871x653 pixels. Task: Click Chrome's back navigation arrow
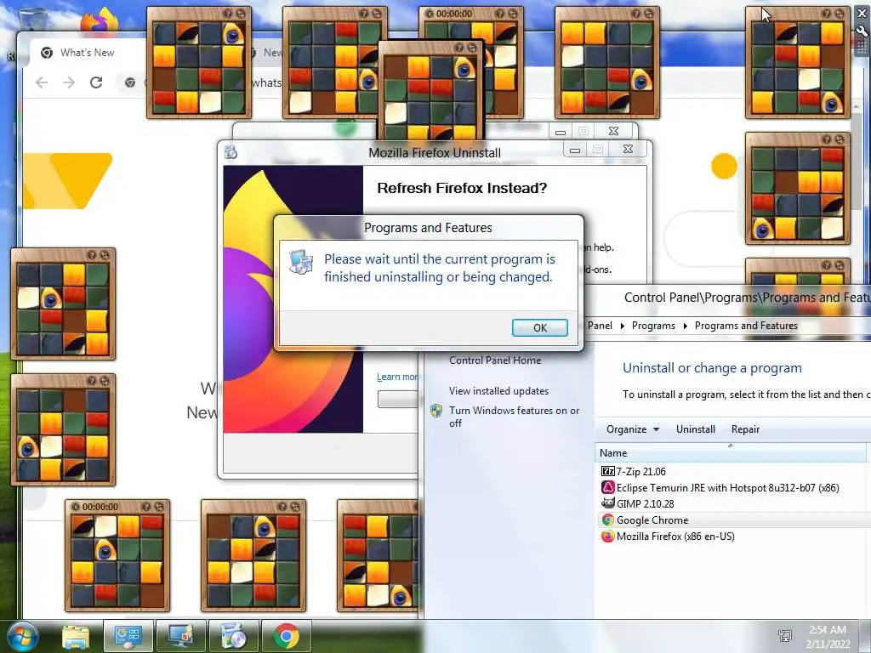click(42, 82)
